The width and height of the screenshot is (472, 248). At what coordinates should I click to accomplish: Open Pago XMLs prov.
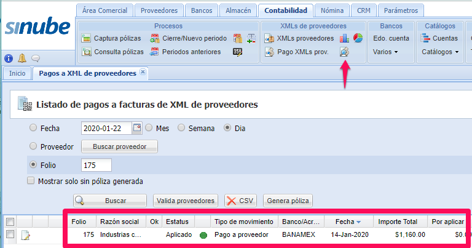tap(296, 52)
